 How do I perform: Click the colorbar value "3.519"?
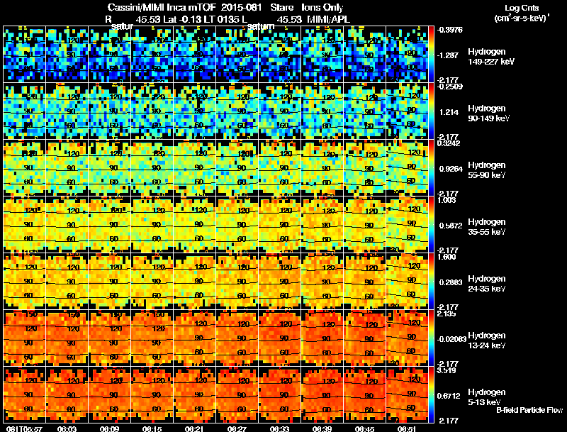click(x=447, y=370)
